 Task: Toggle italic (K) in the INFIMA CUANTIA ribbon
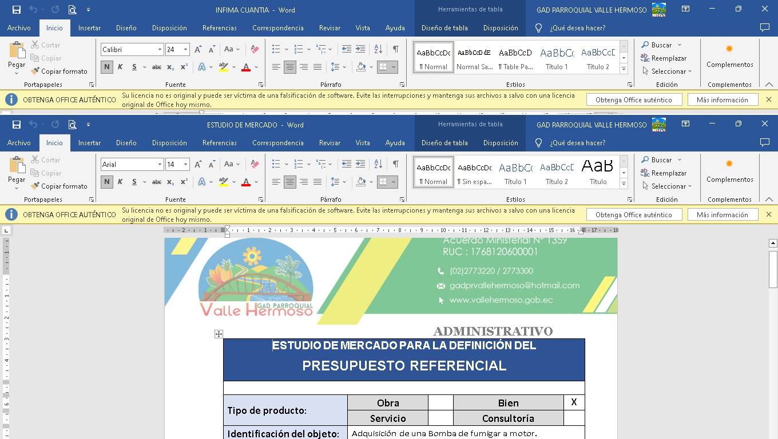point(120,67)
